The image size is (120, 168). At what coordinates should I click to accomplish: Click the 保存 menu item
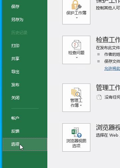point(15,7)
